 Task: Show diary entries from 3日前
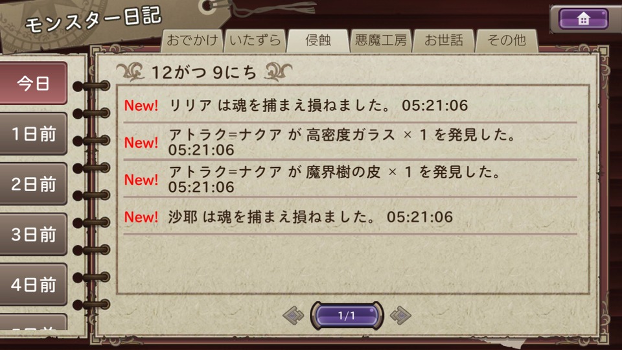33,235
